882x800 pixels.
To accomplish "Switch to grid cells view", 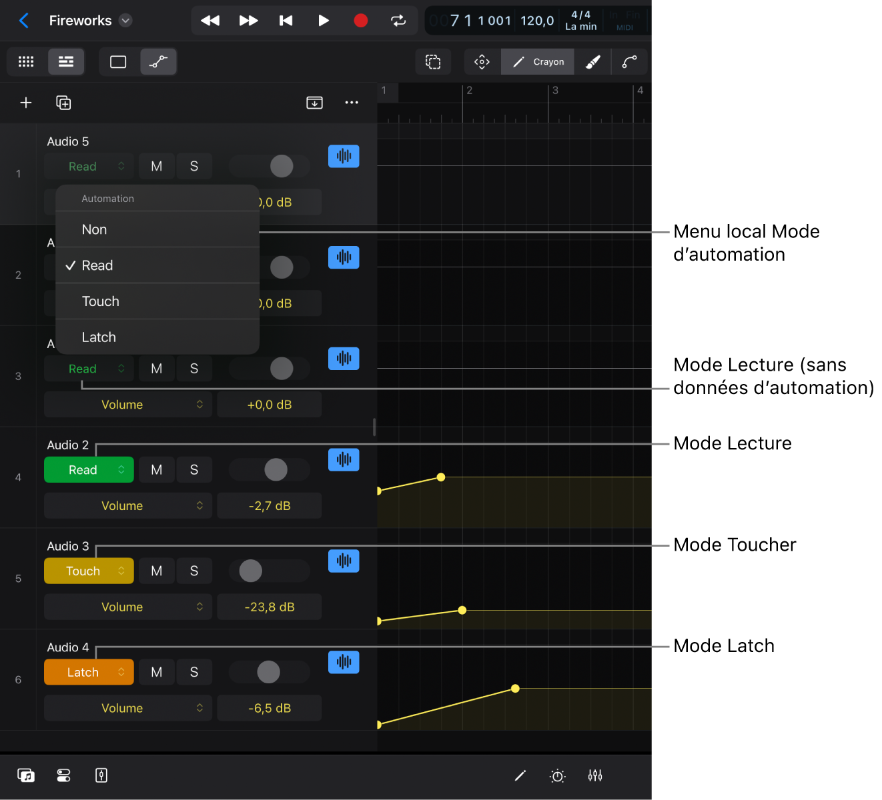I will (x=26, y=61).
